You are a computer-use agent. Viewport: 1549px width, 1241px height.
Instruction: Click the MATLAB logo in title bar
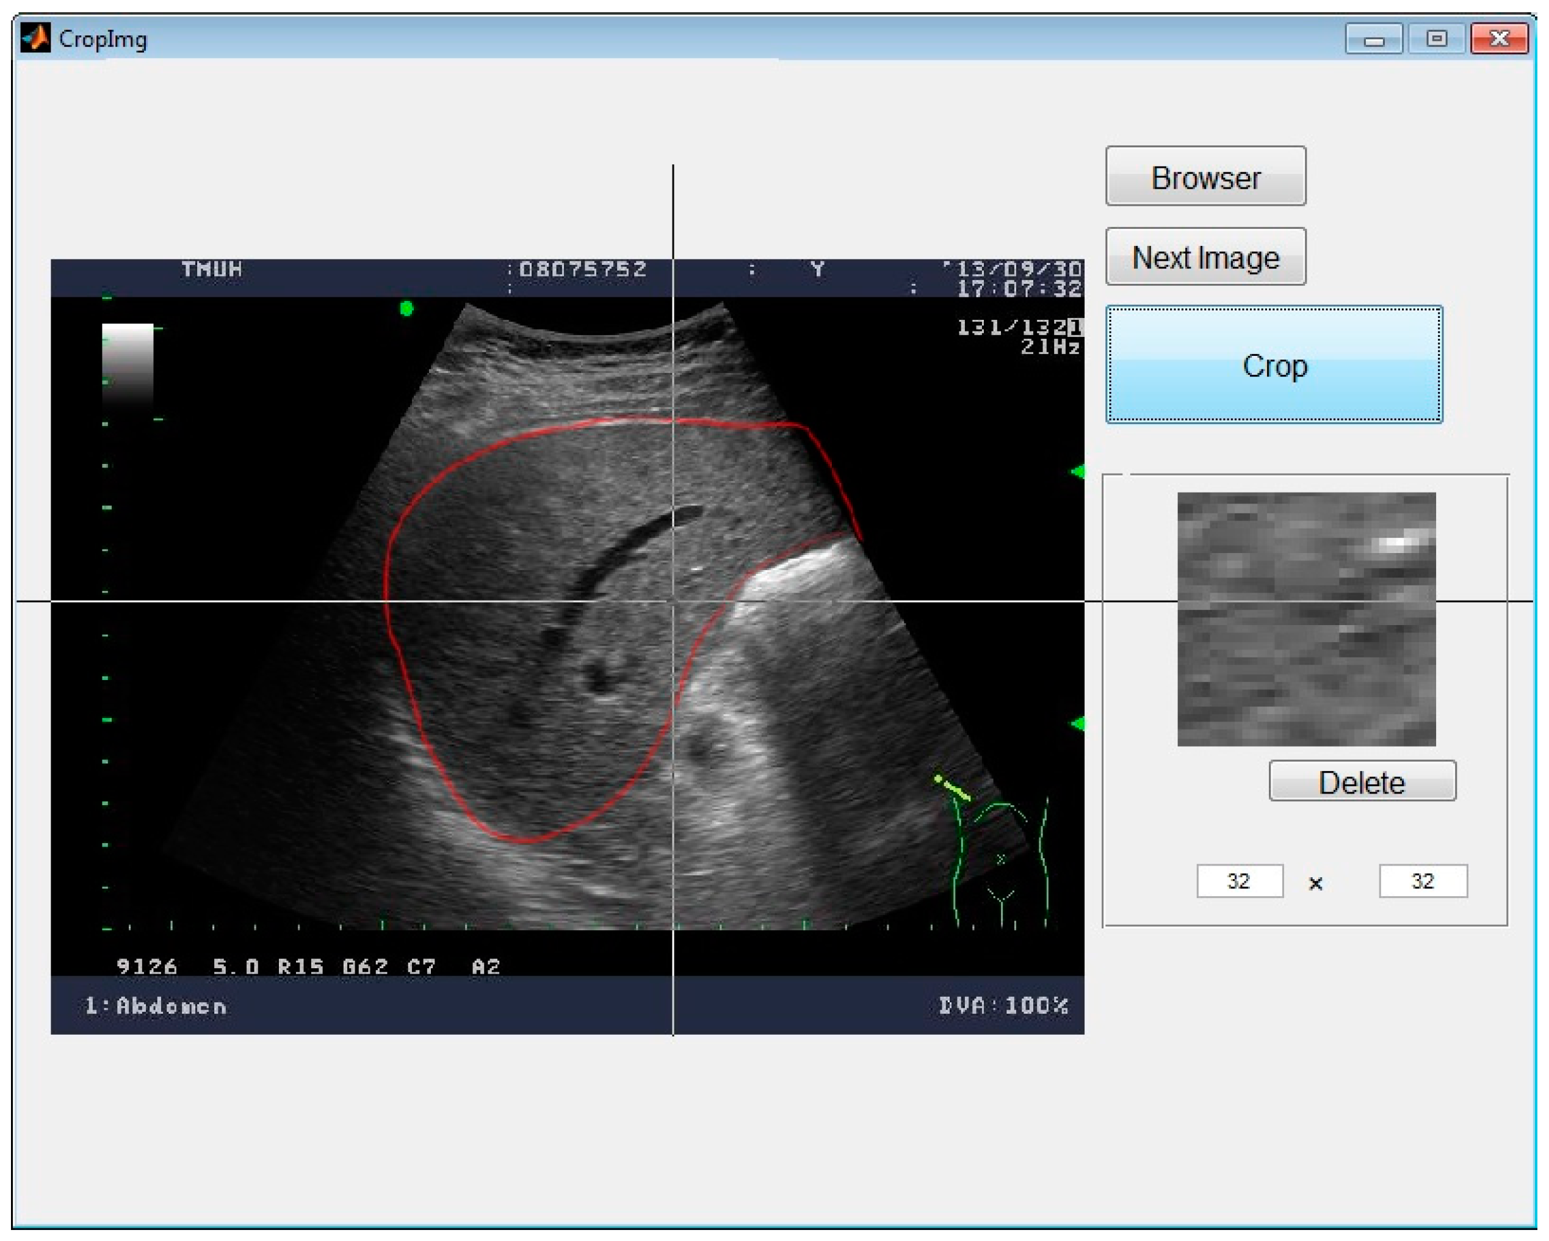coord(35,38)
